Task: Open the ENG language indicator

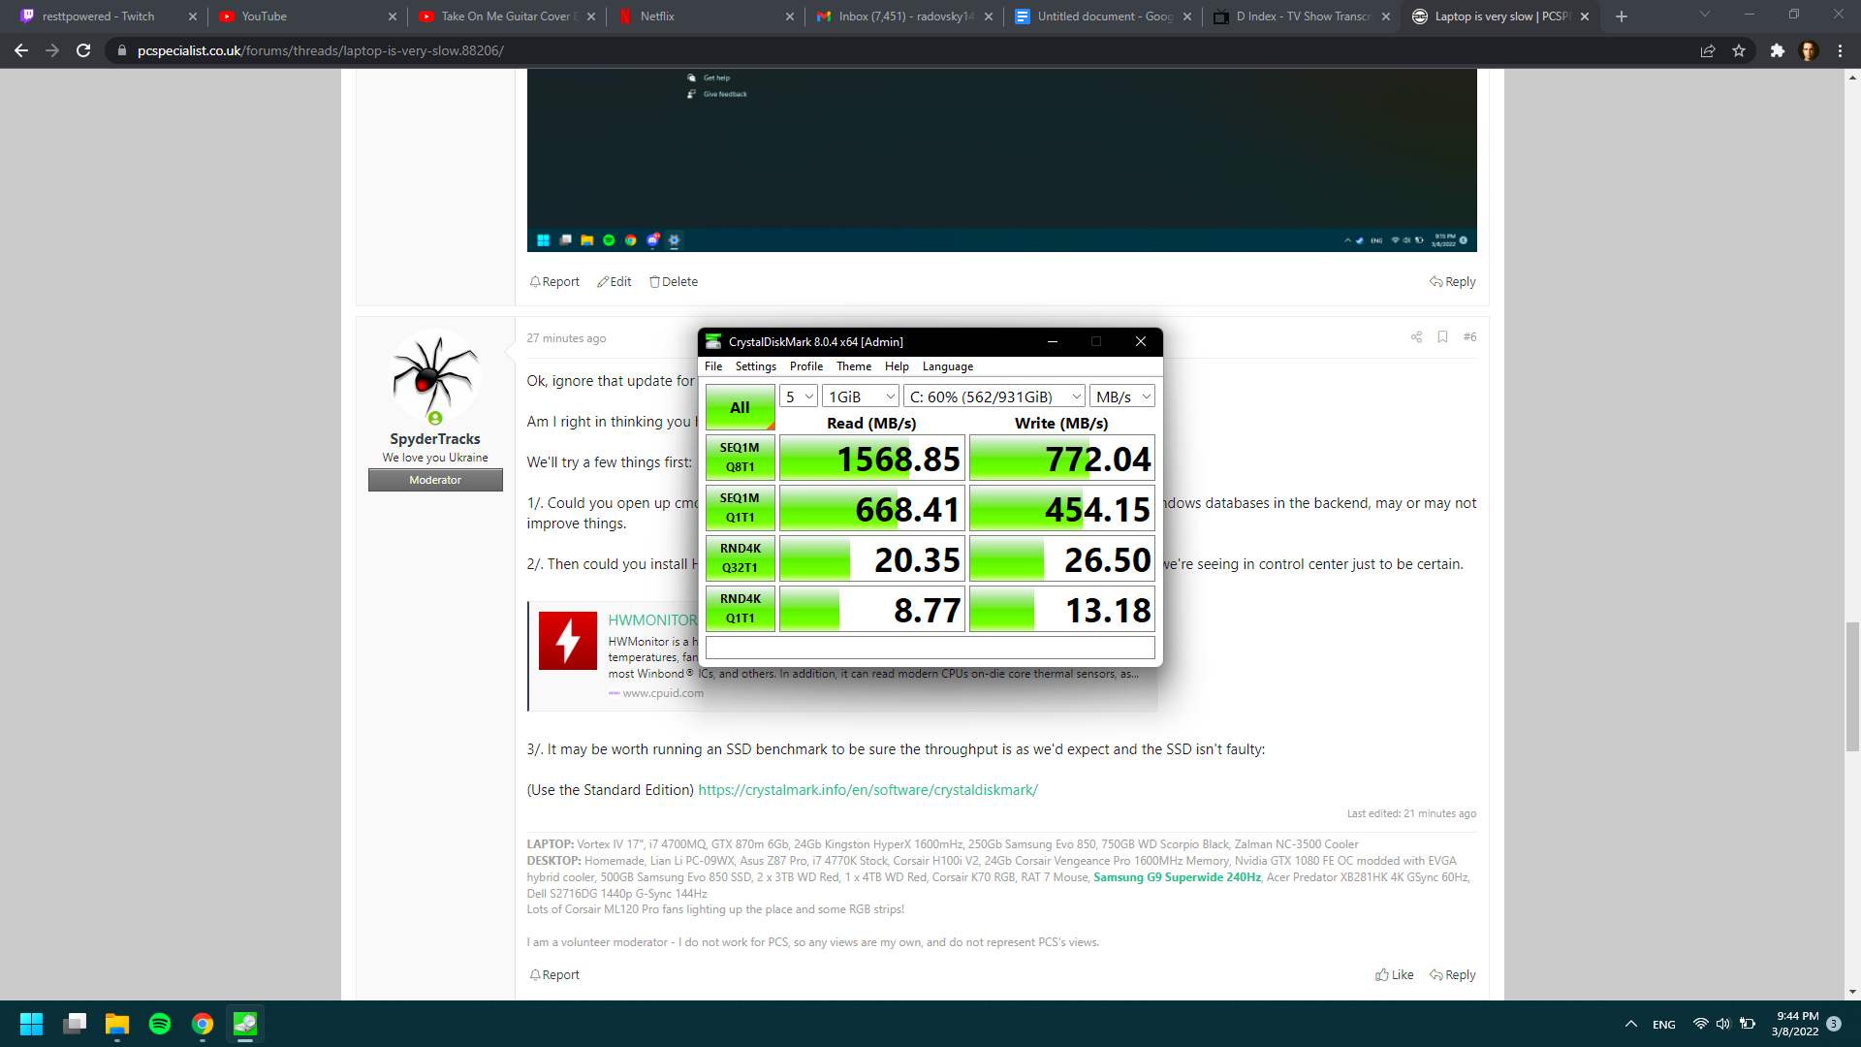Action: pyautogui.click(x=1664, y=1025)
